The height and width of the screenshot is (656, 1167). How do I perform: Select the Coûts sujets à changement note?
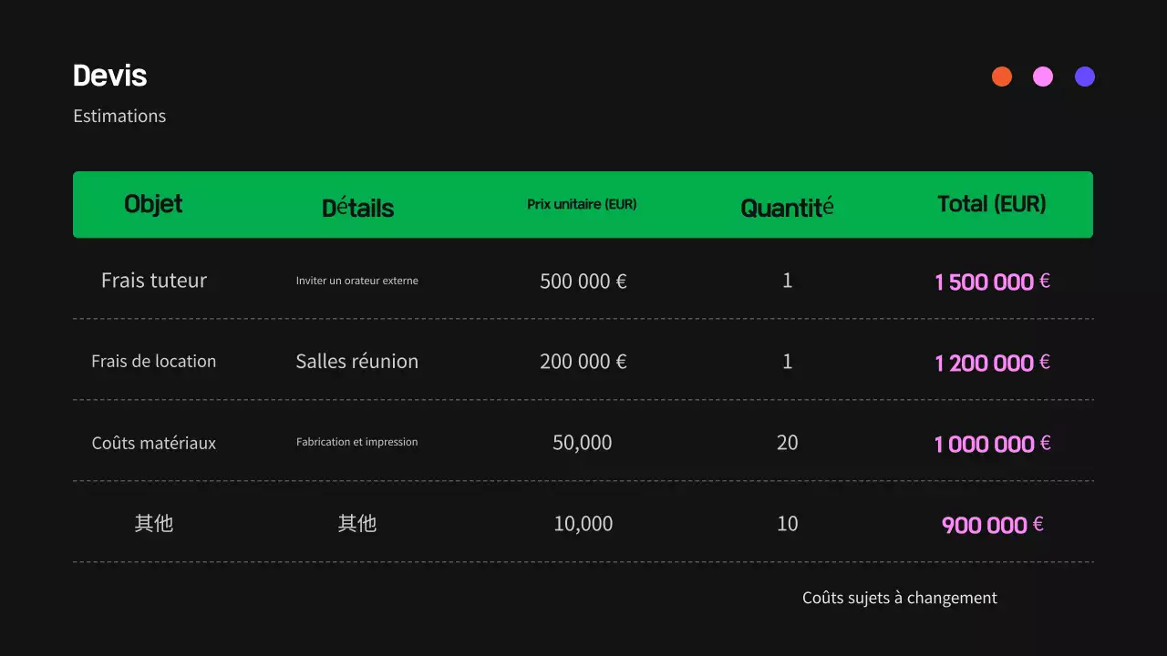pos(900,598)
